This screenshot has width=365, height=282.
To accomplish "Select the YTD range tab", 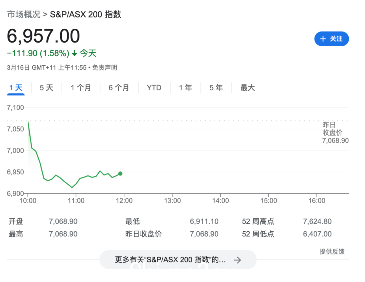I will 154,88.
